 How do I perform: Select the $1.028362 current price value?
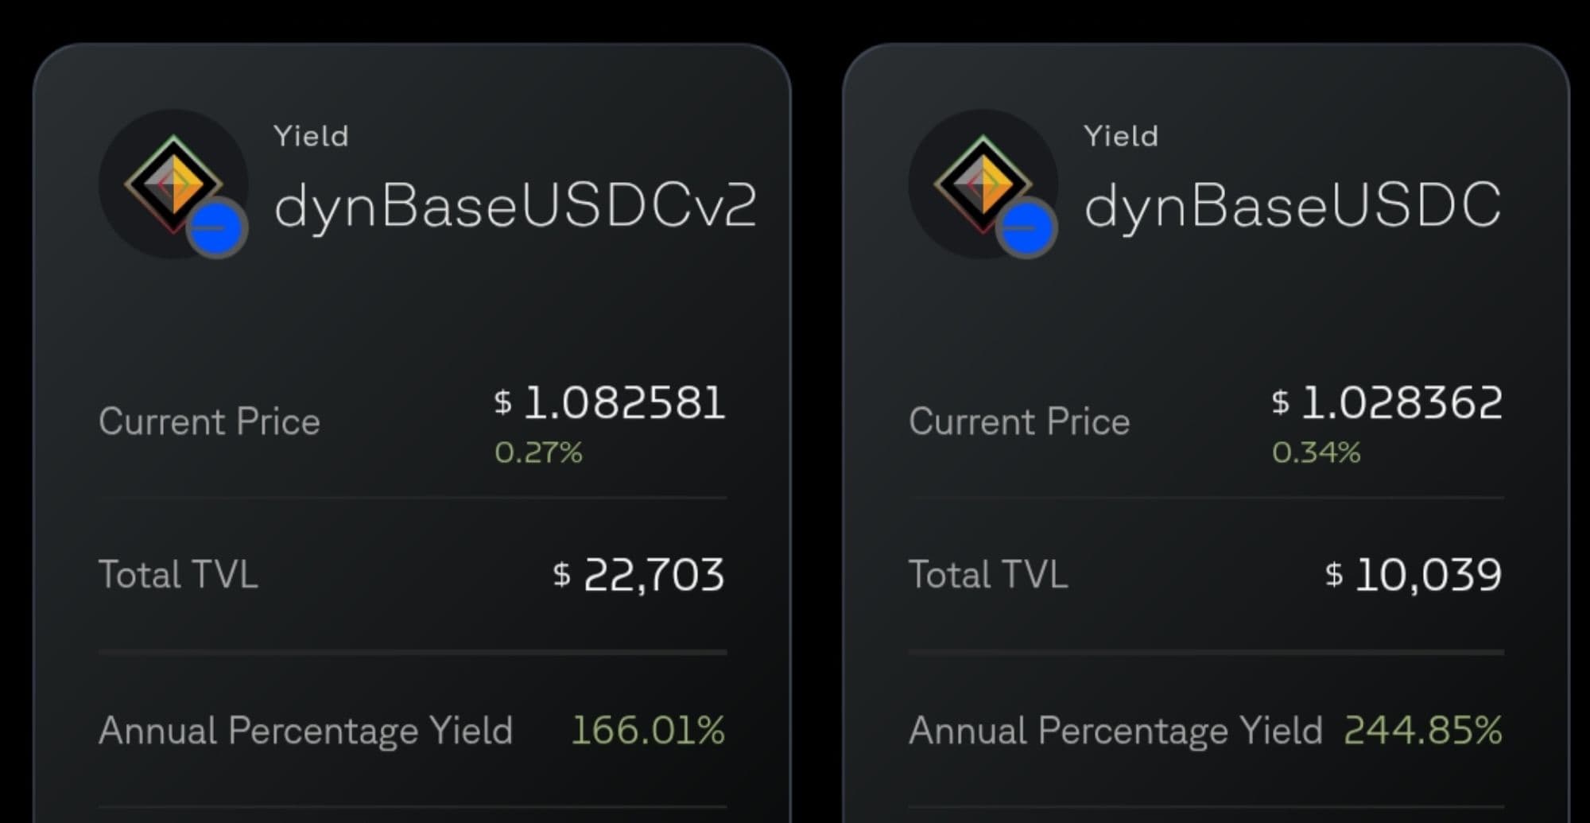[1387, 402]
